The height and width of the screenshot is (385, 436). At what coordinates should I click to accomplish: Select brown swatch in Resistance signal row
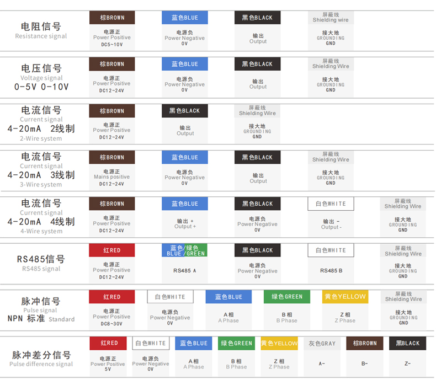pos(112,18)
